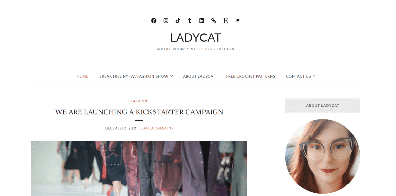Go to the Tumblr icon
The height and width of the screenshot is (196, 396).
(x=189, y=21)
